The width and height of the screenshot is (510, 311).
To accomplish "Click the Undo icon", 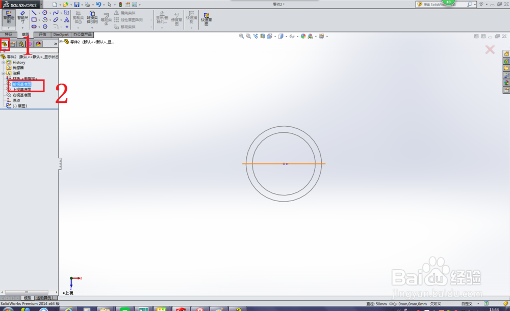I will click(98, 5).
